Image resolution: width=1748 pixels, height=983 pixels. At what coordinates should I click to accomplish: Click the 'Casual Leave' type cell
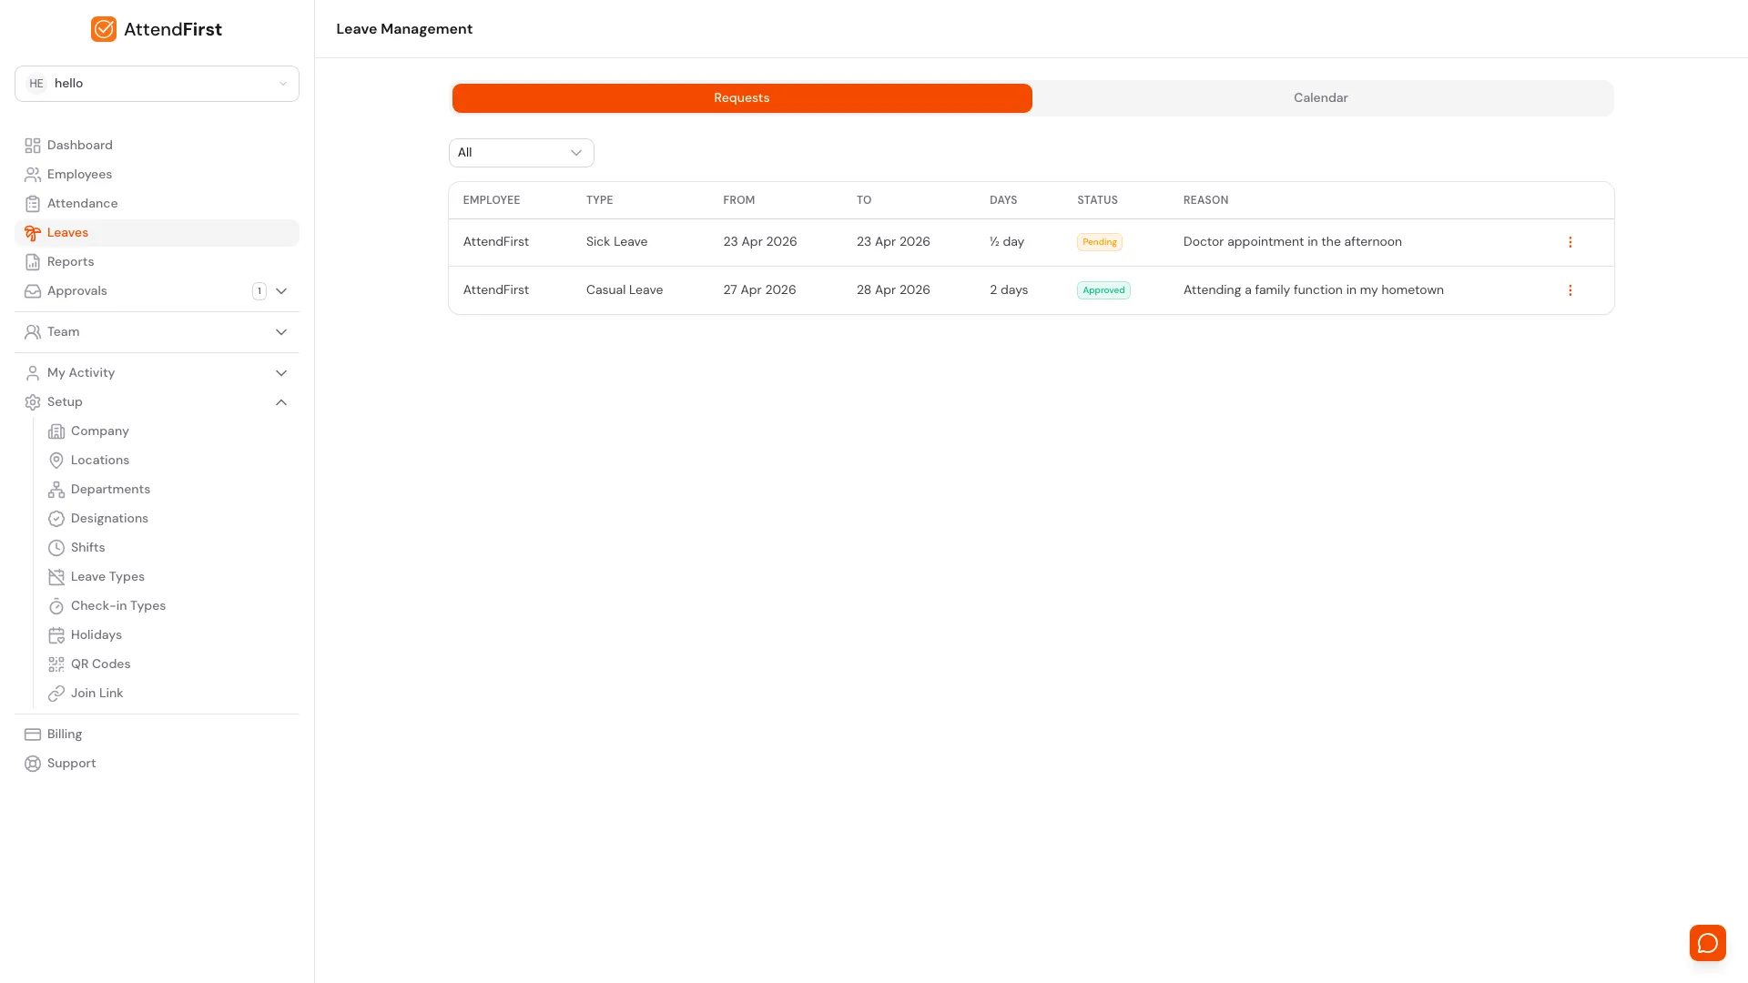pos(625,290)
